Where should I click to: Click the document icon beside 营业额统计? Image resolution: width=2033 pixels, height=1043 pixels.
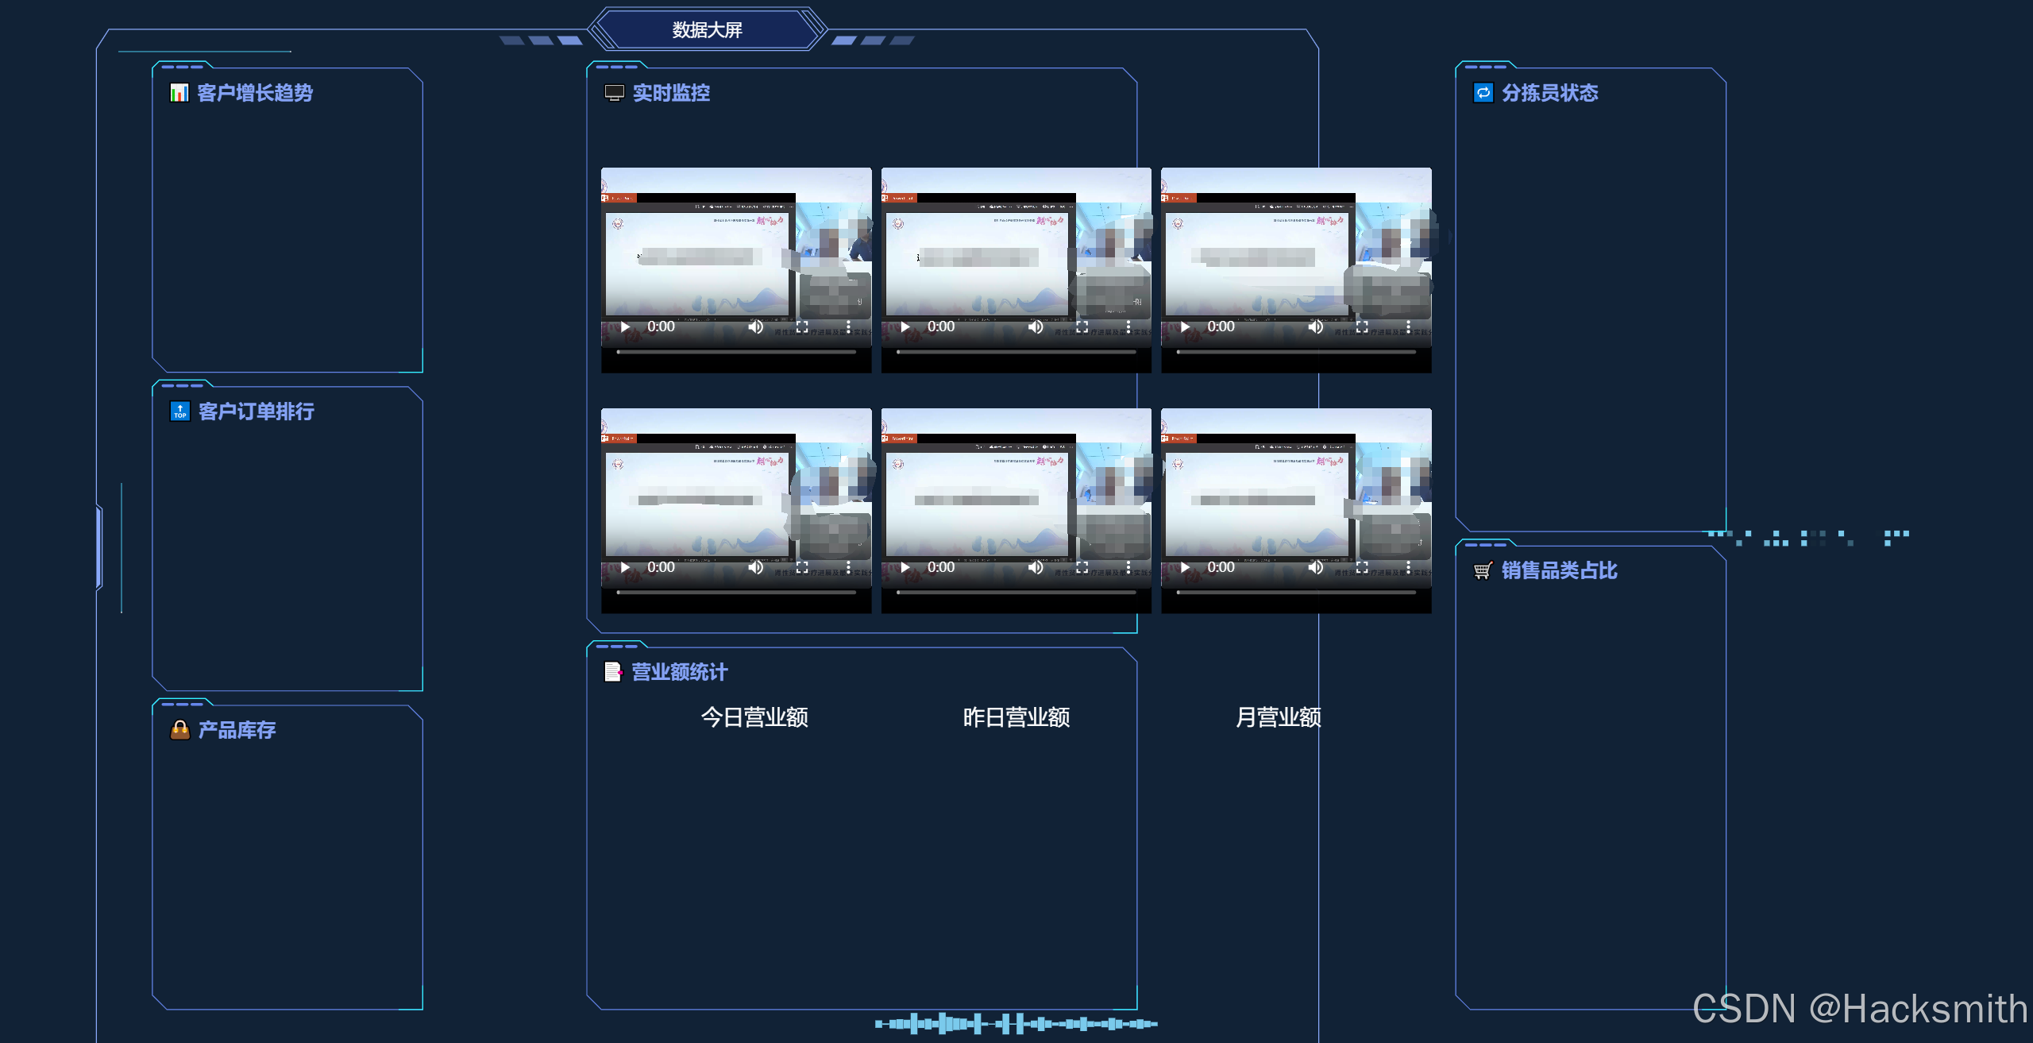coord(611,671)
